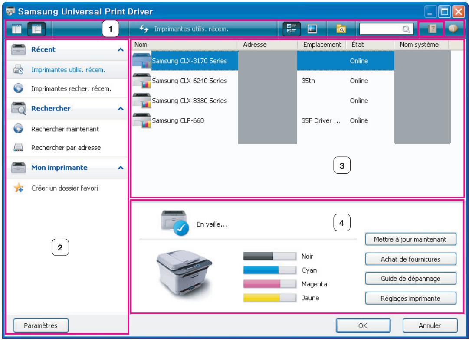This screenshot has width=469, height=341.
Task: Open the Paramètres button
Action: 41,325
